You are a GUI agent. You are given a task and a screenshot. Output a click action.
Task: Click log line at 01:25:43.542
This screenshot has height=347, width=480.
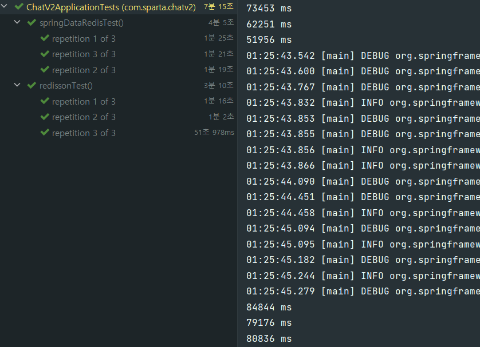pos(363,56)
